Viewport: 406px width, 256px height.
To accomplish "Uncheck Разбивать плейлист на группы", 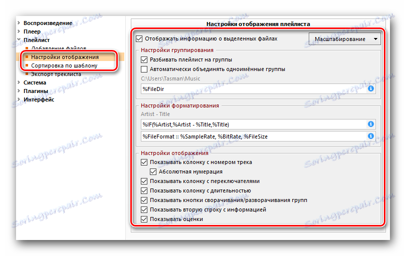I will click(144, 59).
